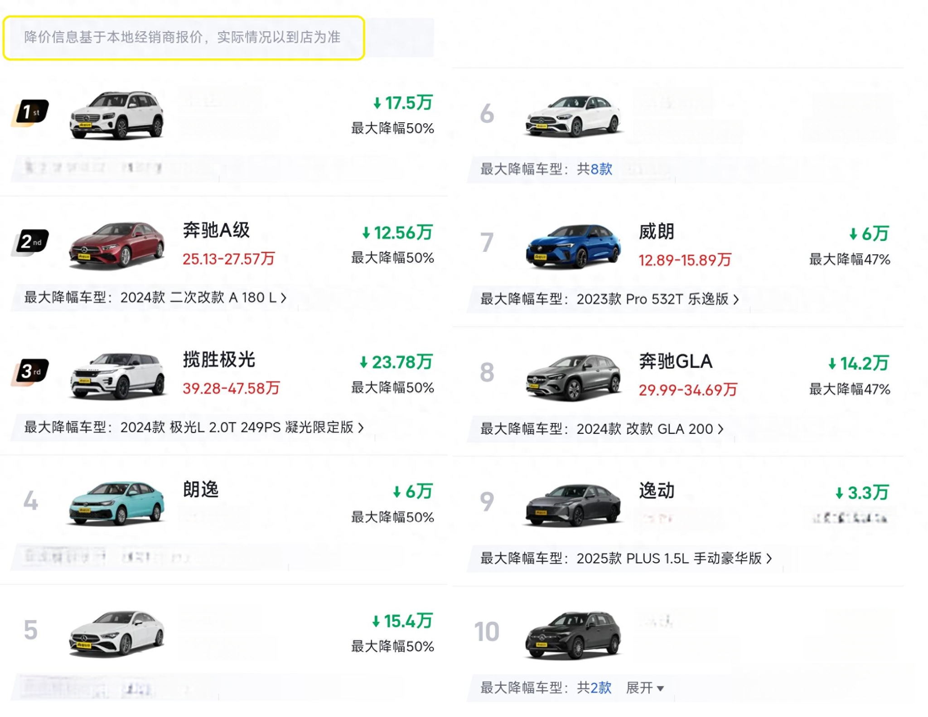
Task: Open the red 奔驰A级 car thumbnail
Action: (x=117, y=245)
